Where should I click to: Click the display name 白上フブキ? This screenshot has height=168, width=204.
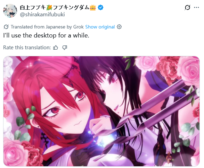pyautogui.click(x=33, y=8)
